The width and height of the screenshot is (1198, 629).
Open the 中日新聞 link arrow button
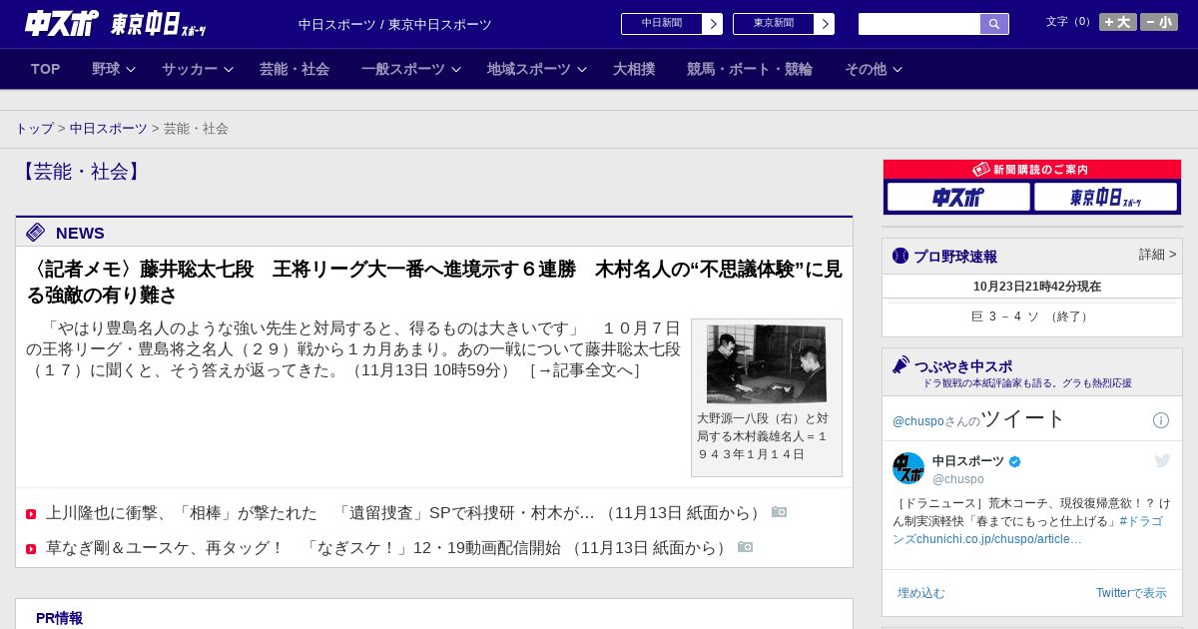tap(712, 24)
